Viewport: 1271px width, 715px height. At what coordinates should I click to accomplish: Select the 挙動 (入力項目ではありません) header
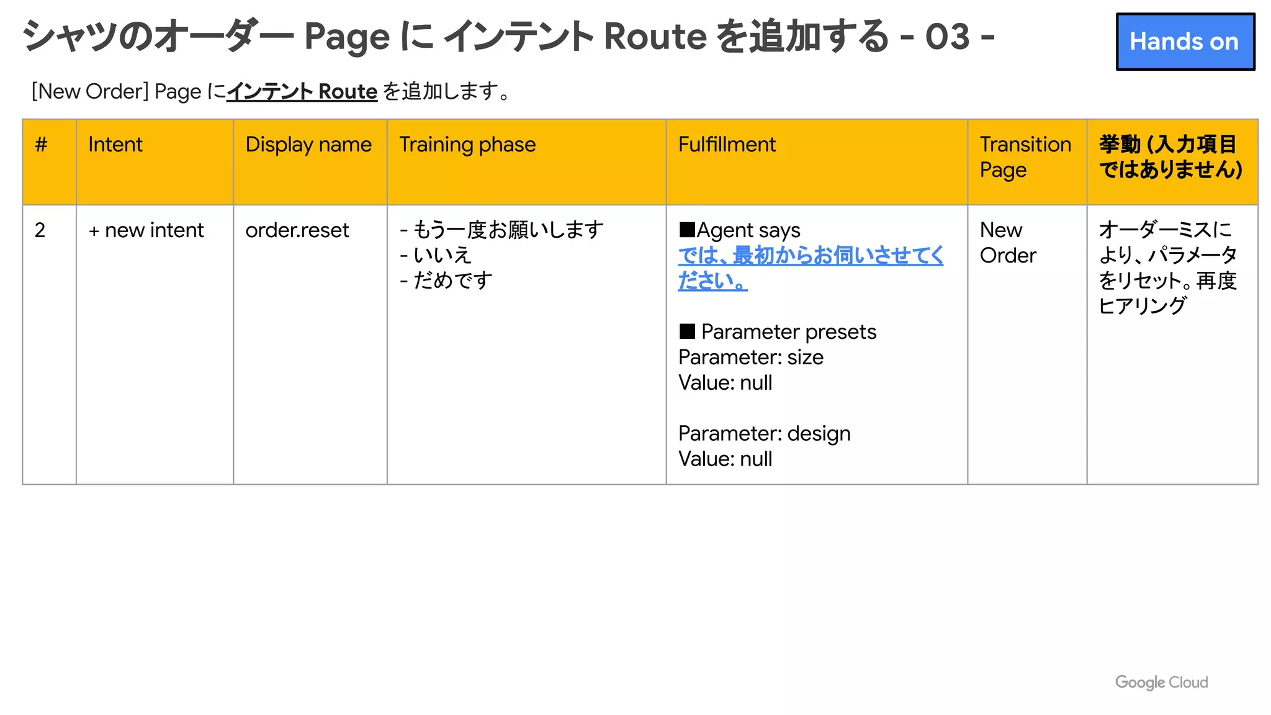(1172, 162)
